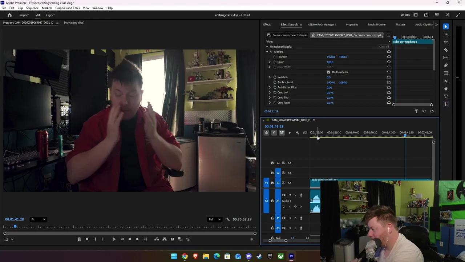Toggle V2 track visibility eye
This screenshot has width=465, height=262.
(290, 173)
